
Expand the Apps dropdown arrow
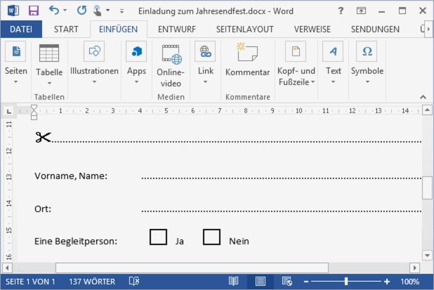(136, 82)
